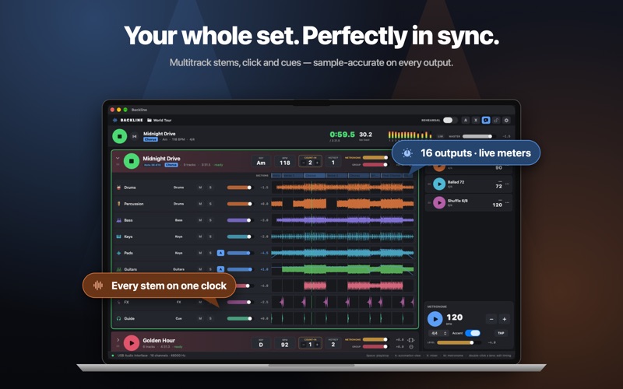
Task: Solo the Keys track
Action: click(x=210, y=237)
